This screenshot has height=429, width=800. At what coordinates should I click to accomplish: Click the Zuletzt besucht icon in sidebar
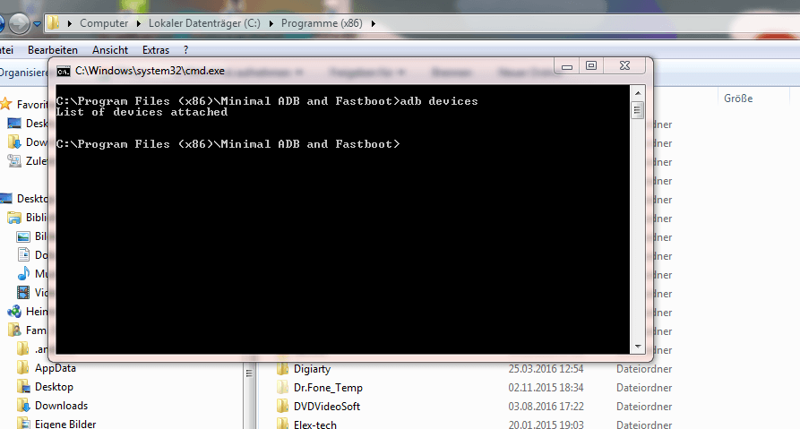tap(14, 161)
